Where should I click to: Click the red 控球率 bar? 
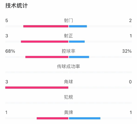click(x=47, y=57)
